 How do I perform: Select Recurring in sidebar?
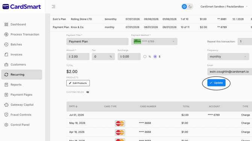coord(22,74)
